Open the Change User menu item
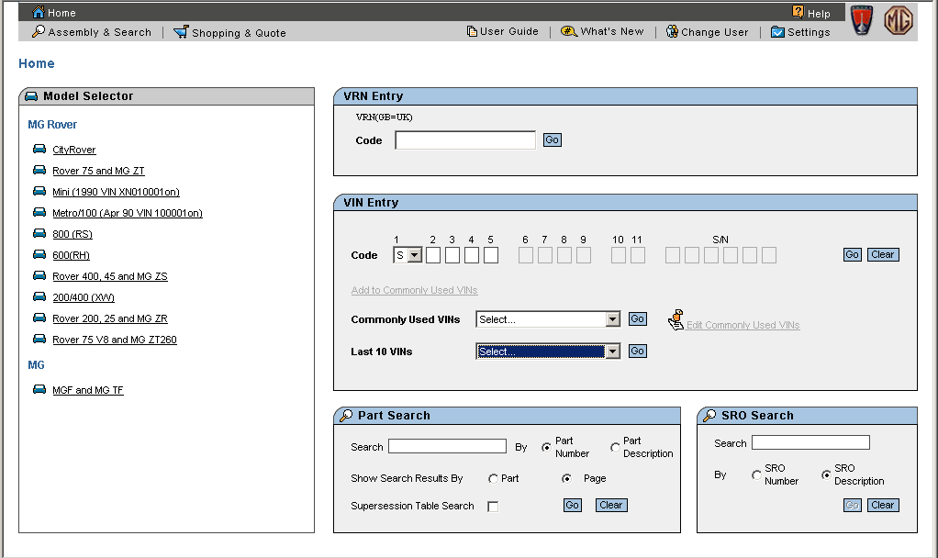 tap(715, 32)
